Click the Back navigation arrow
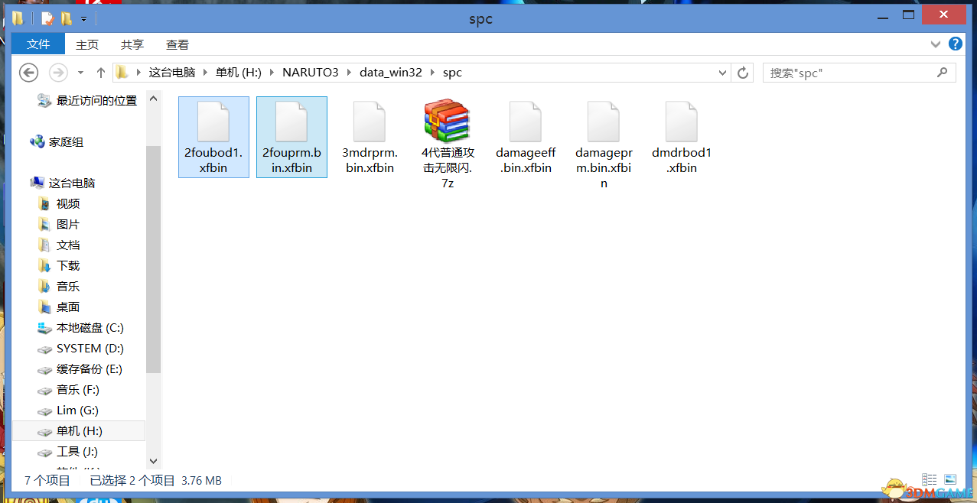977x503 pixels. pos(28,73)
